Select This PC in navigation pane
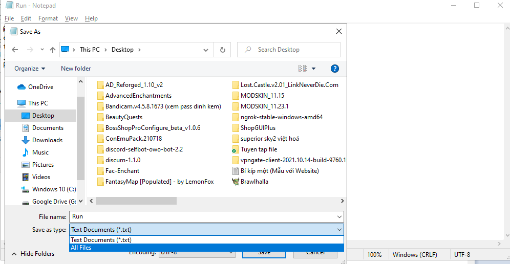 [33, 103]
